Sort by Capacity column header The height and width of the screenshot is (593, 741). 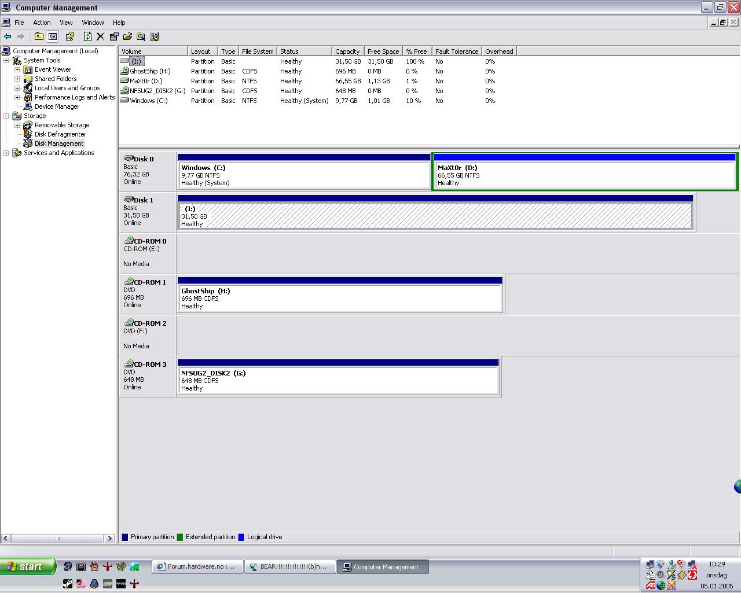point(347,51)
